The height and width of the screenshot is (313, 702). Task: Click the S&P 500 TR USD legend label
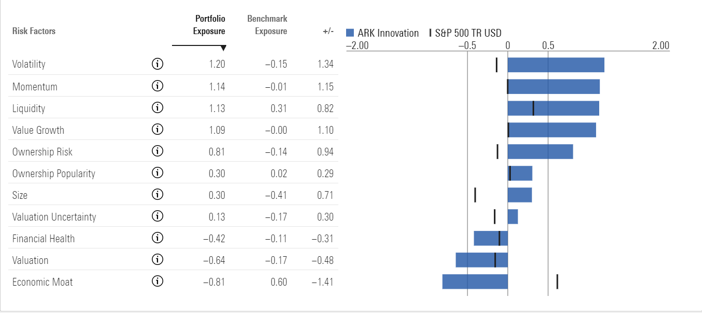(x=468, y=33)
